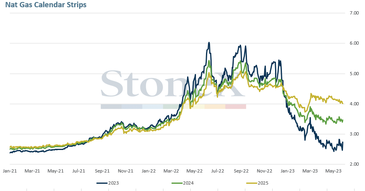This screenshot has height=191, width=365.
Task: Click the yellow 2025 legend line marker
Action: coord(252,183)
